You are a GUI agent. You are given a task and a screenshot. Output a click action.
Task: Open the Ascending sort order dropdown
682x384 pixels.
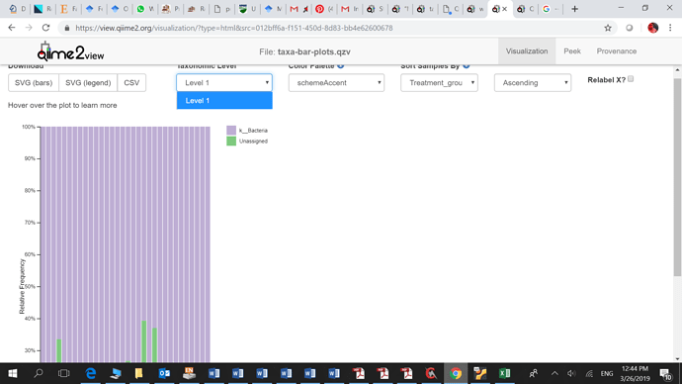click(533, 83)
